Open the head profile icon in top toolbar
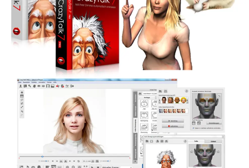This screenshot has width=249, height=168. pyautogui.click(x=34, y=86)
